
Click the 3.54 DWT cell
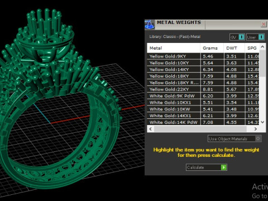234,103
